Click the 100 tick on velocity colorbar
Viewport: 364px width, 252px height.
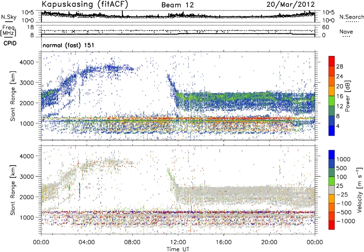pos(342,177)
